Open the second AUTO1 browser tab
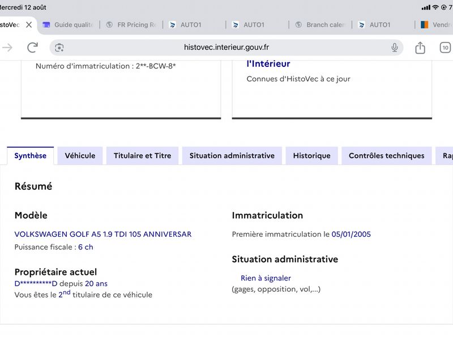Viewport: 453px width, 340px height. 249,25
